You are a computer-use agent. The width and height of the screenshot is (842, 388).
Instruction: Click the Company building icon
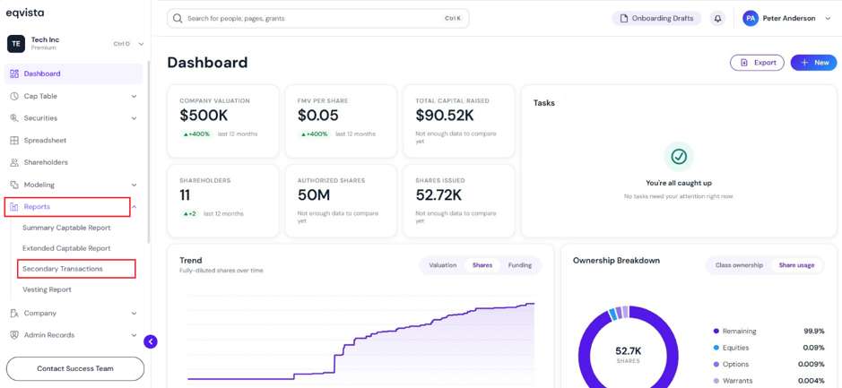click(x=14, y=313)
